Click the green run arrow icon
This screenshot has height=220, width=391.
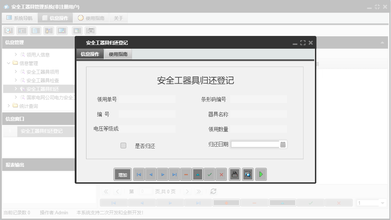coord(261,174)
